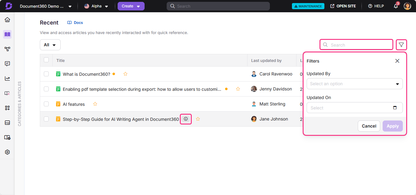Cancel the Filters panel
416x195 pixels.
(x=369, y=126)
